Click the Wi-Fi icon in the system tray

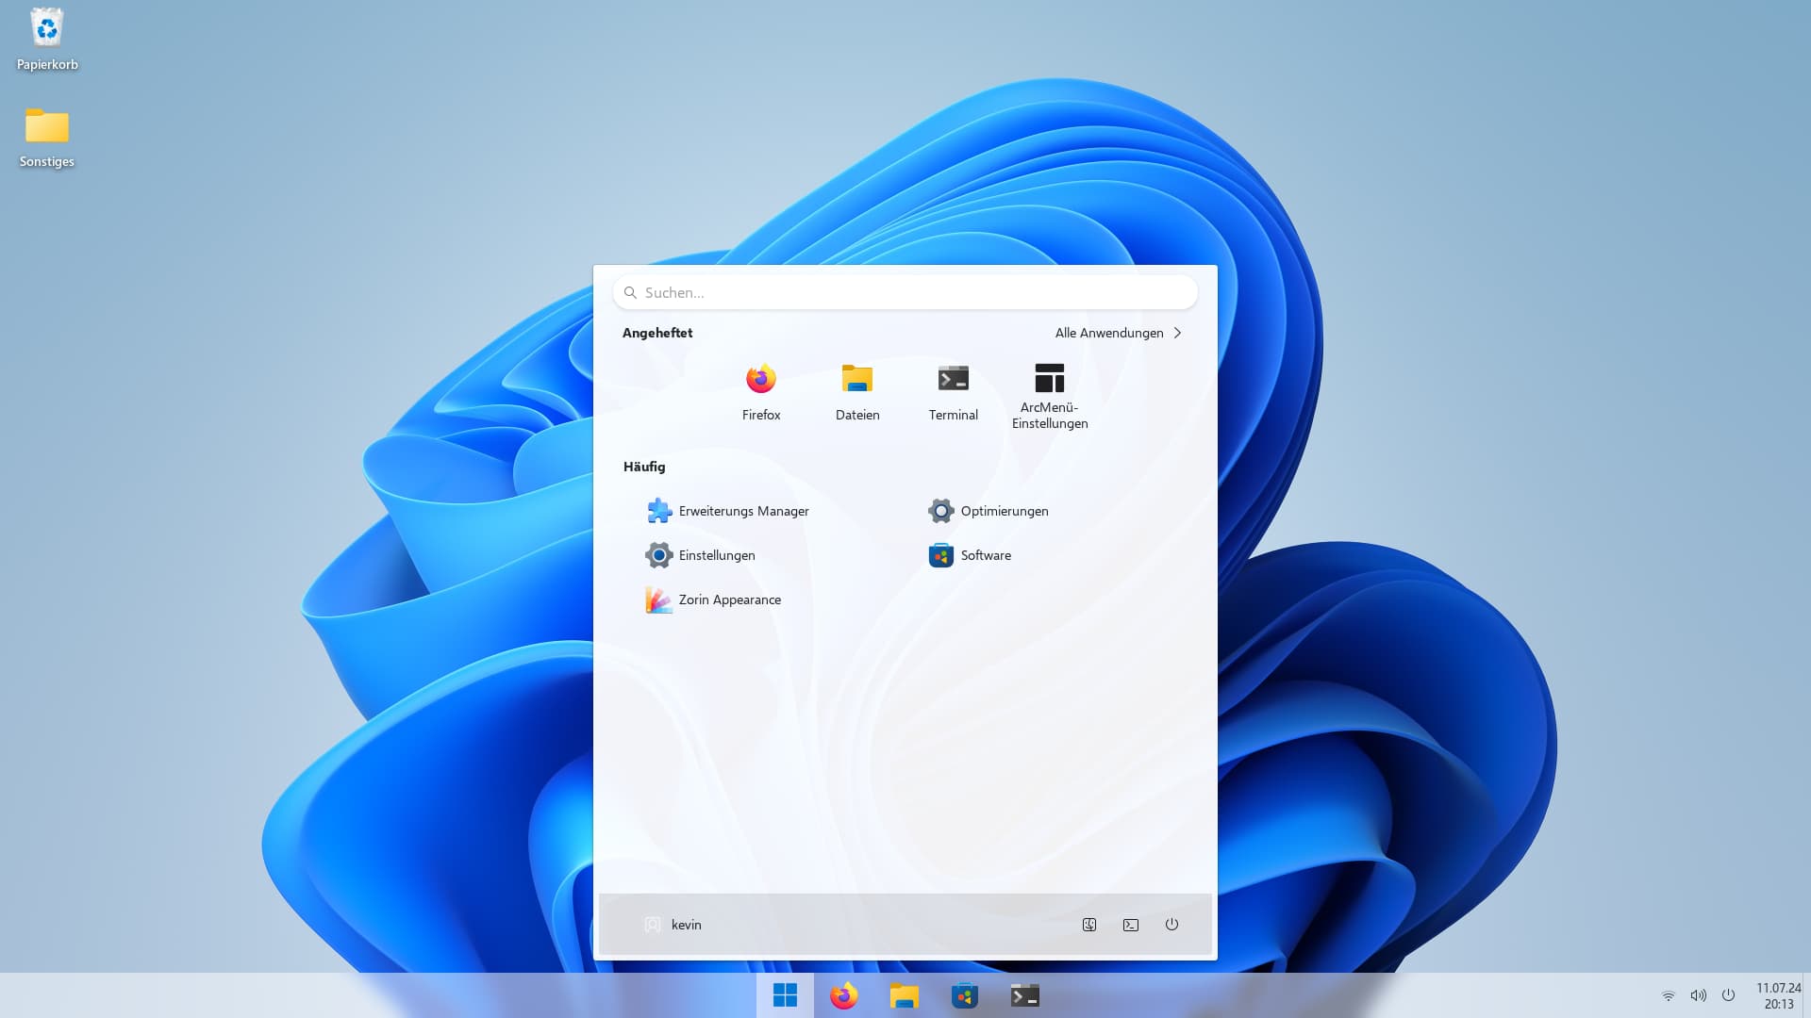tap(1668, 995)
